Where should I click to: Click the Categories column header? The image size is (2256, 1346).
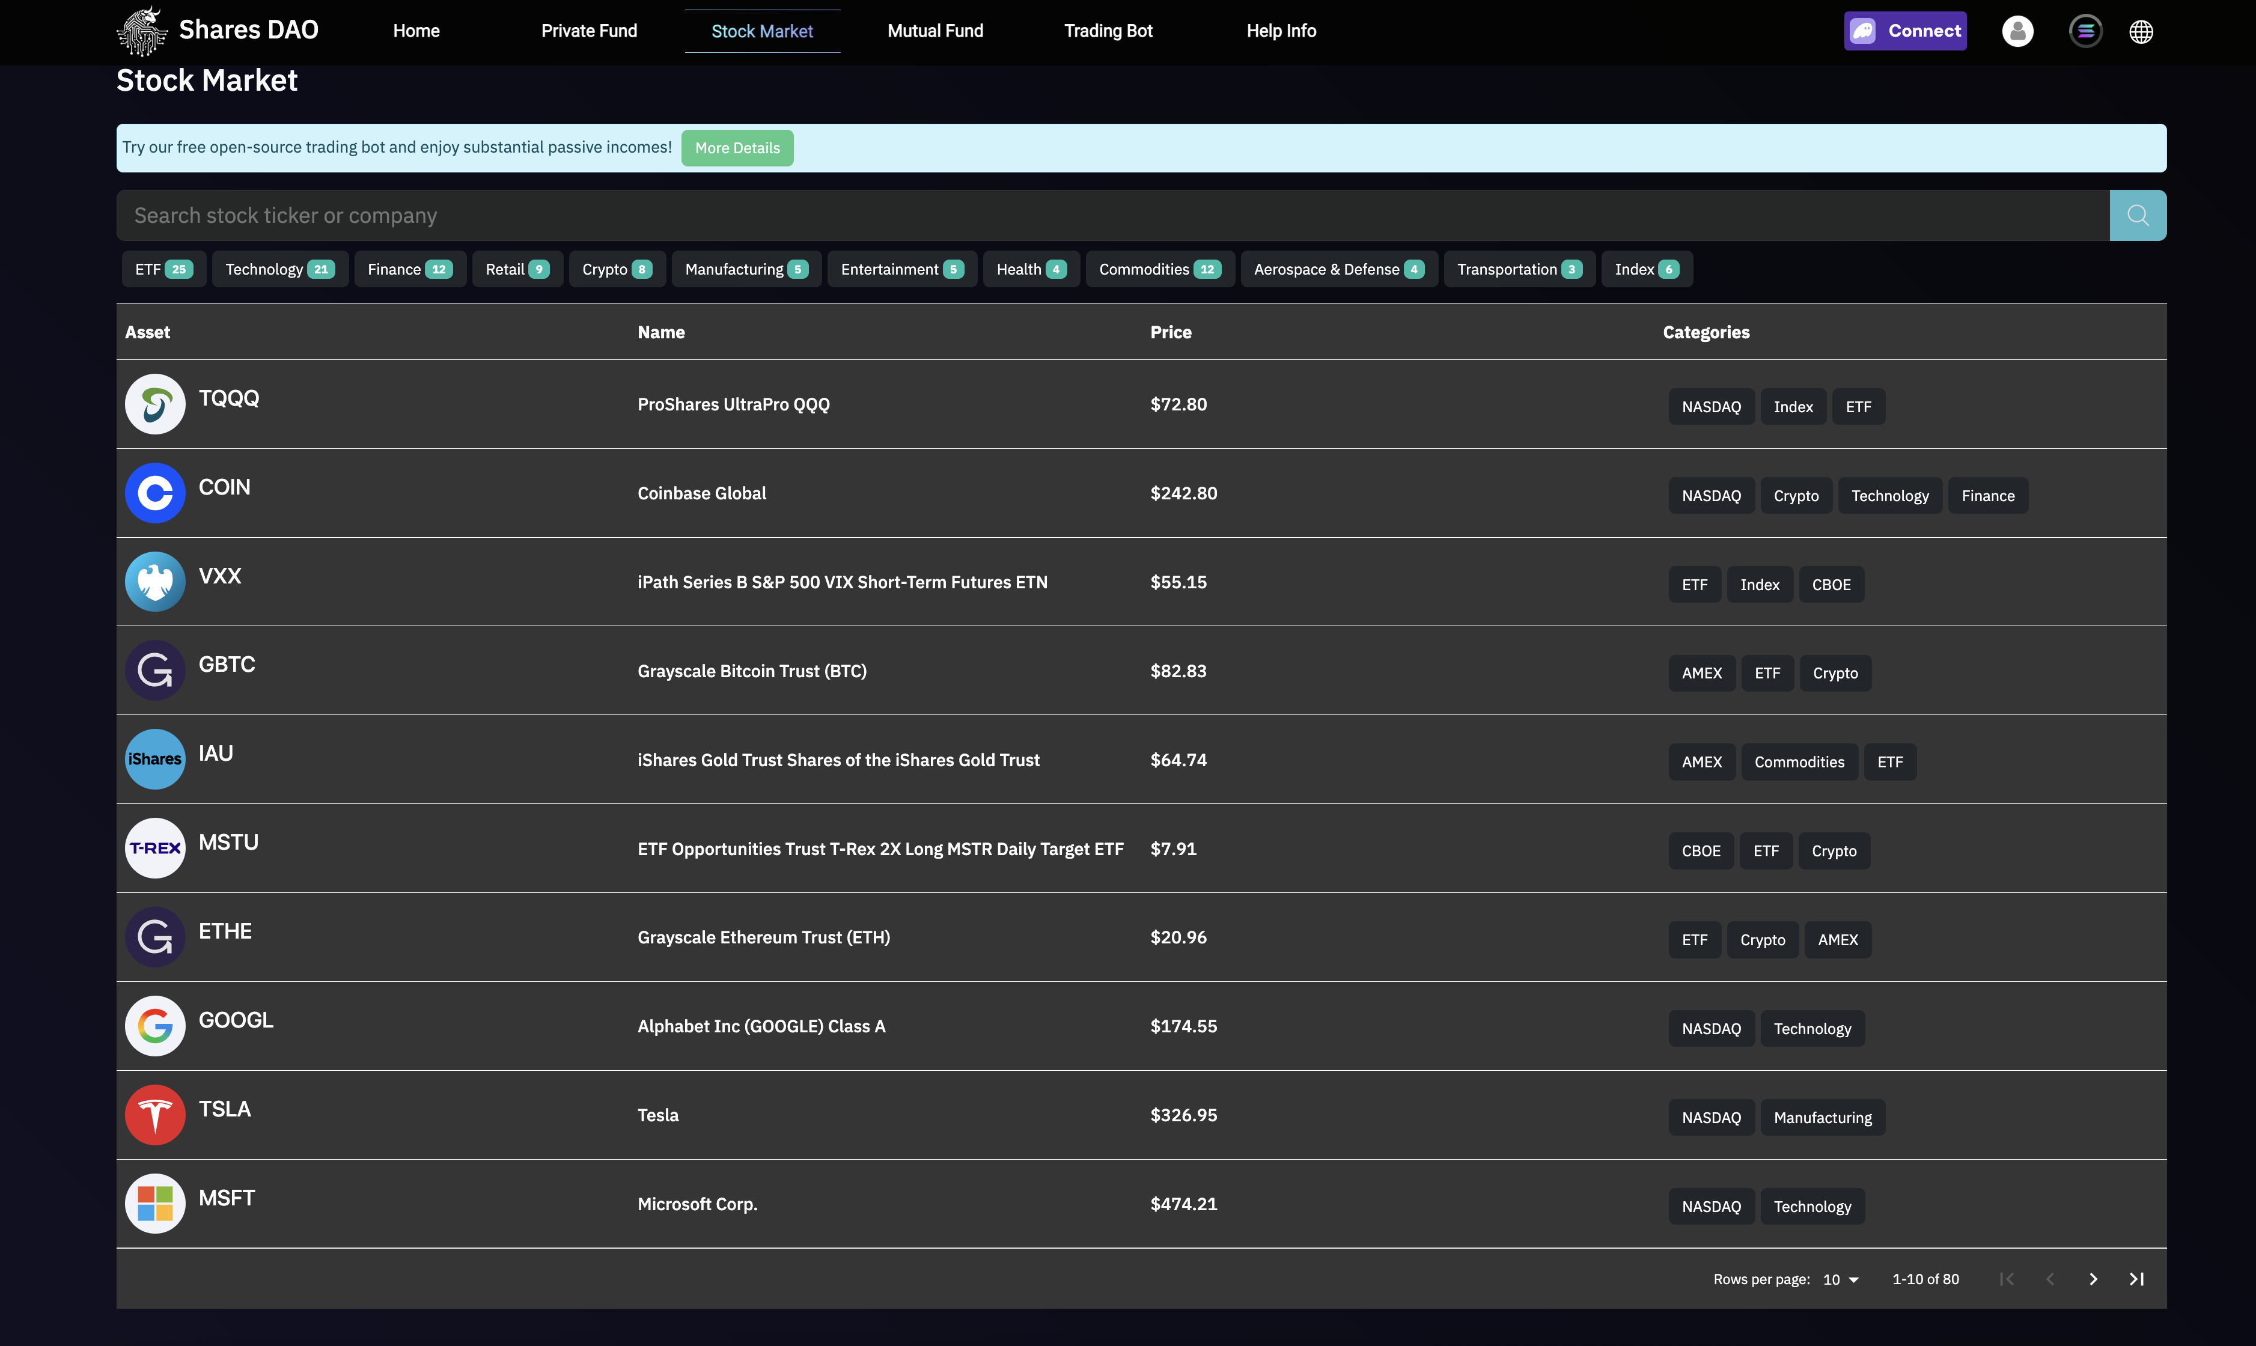point(1706,333)
